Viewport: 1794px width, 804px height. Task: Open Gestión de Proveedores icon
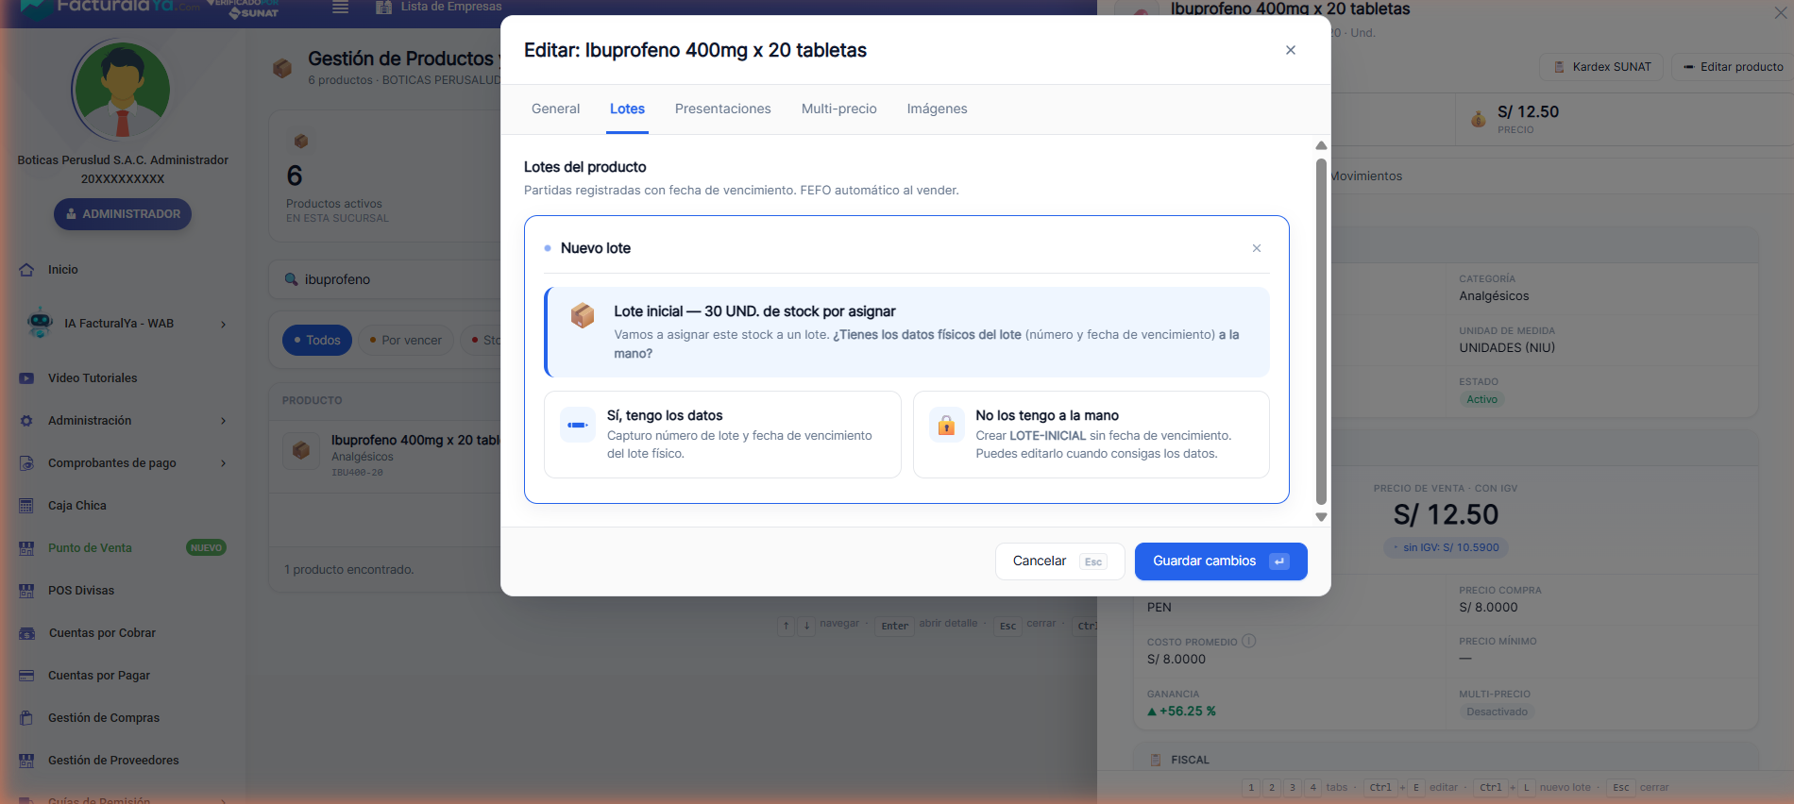(x=26, y=761)
